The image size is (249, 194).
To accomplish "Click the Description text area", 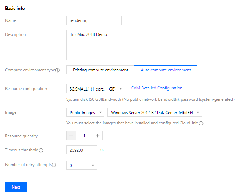I will tap(117, 45).
